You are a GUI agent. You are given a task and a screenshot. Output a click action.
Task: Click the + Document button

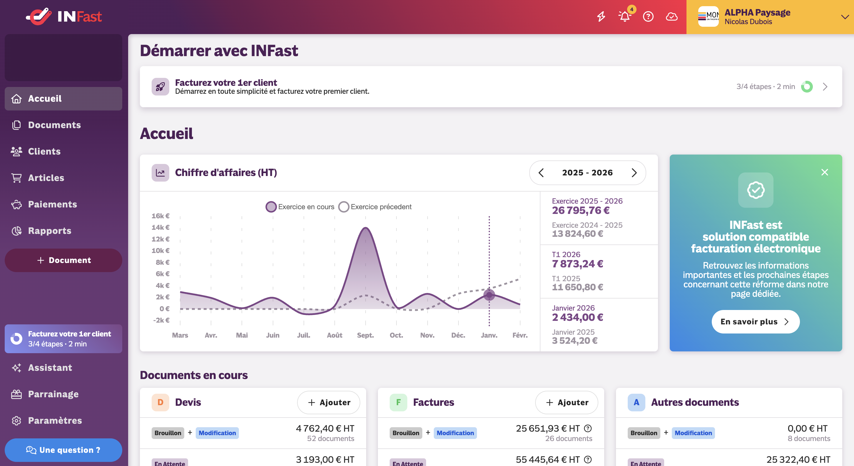[x=63, y=260]
